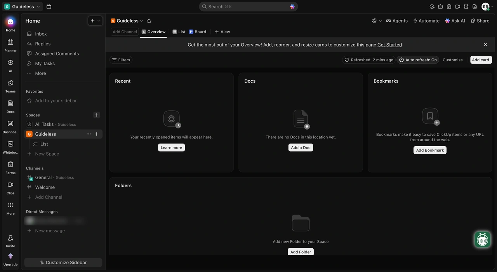Click the Upgrade arrow icon
Viewport: 497px width, 272px height.
click(x=10, y=256)
